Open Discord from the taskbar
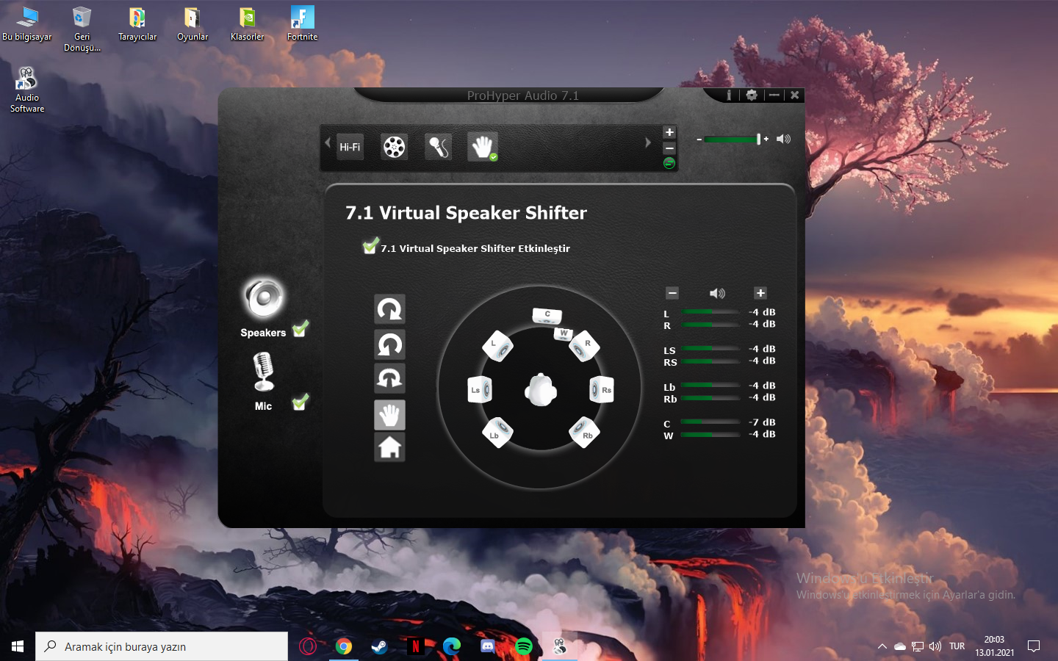1058x661 pixels. 488,646
